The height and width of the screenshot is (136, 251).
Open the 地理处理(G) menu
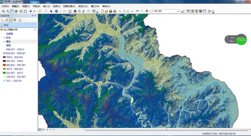pos(69,6)
